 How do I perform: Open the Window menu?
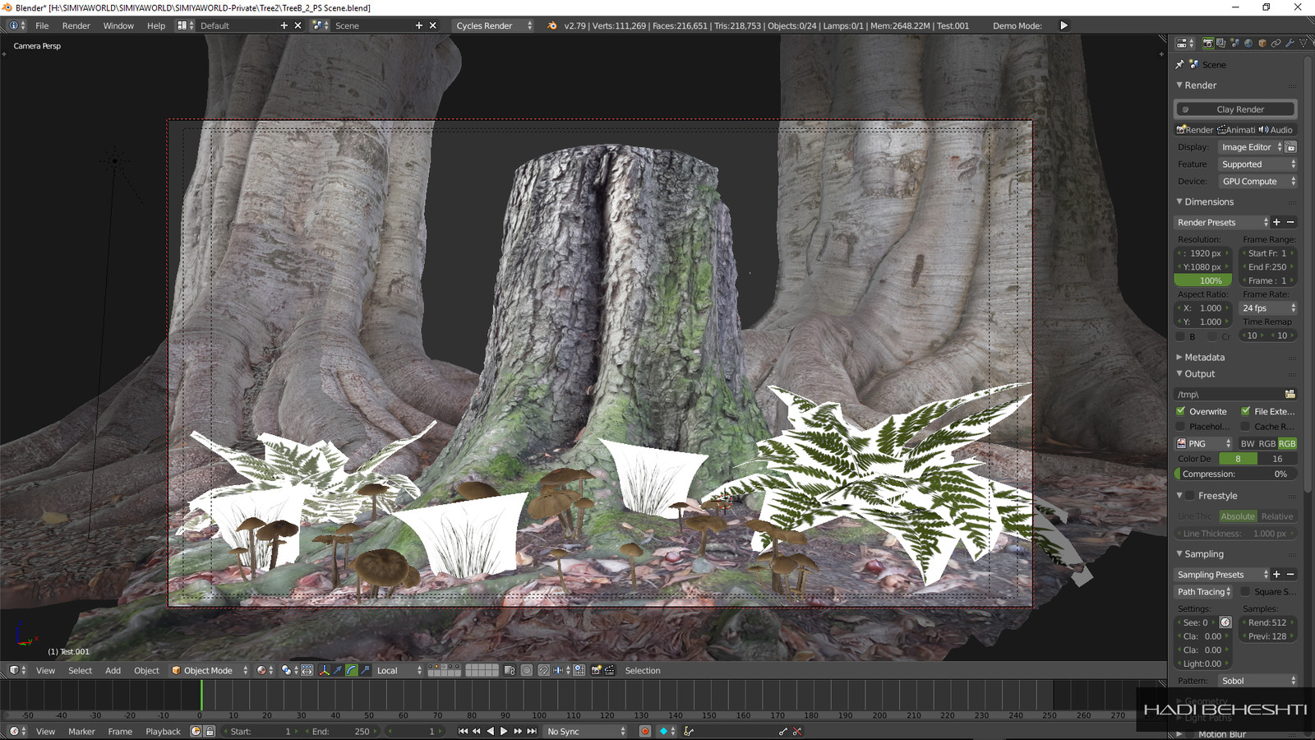[118, 25]
